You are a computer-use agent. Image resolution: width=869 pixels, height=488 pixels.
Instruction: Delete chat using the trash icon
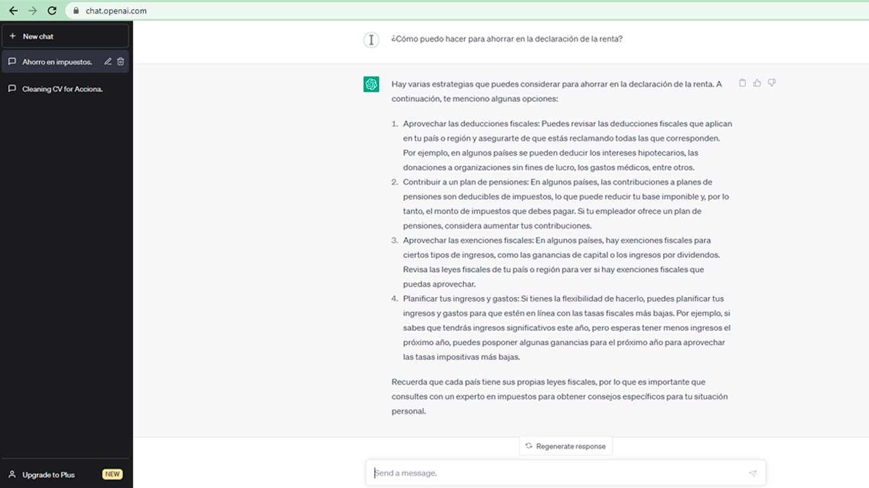coord(120,61)
